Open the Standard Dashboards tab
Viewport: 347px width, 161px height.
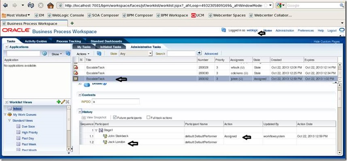click(x=106, y=41)
